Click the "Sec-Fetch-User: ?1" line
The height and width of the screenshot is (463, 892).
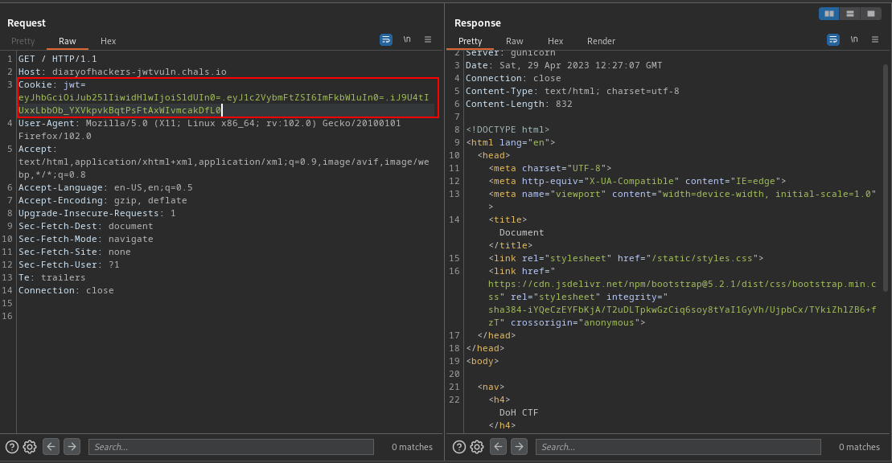[69, 264]
